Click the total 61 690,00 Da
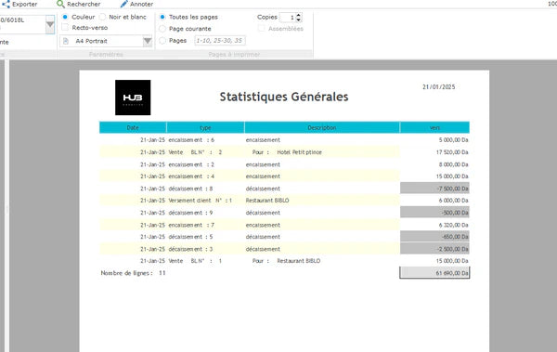The width and height of the screenshot is (557, 352). pyautogui.click(x=452, y=273)
